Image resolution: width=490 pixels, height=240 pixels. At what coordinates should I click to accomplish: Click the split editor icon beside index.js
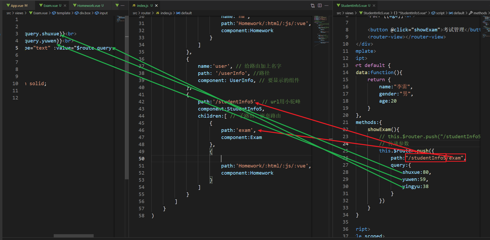pyautogui.click(x=320, y=6)
